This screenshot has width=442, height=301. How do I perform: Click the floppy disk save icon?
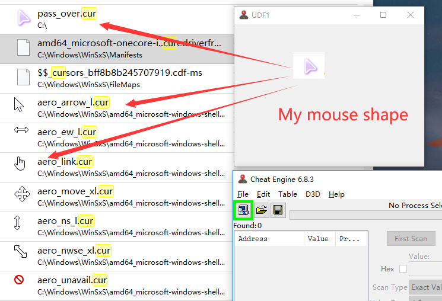[278, 210]
